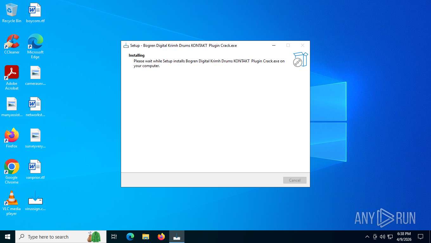Click Cancel button in Setup window
431x243 pixels.
(295, 180)
